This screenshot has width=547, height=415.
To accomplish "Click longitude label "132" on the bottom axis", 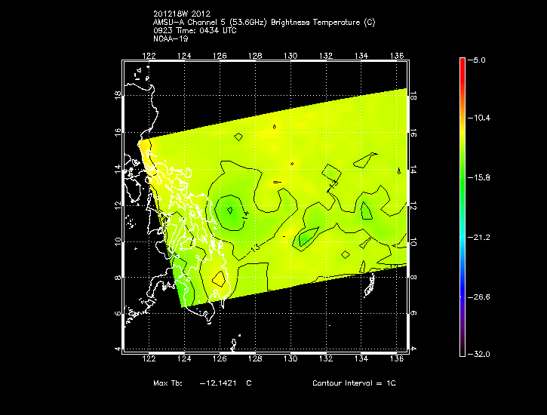I will [326, 358].
